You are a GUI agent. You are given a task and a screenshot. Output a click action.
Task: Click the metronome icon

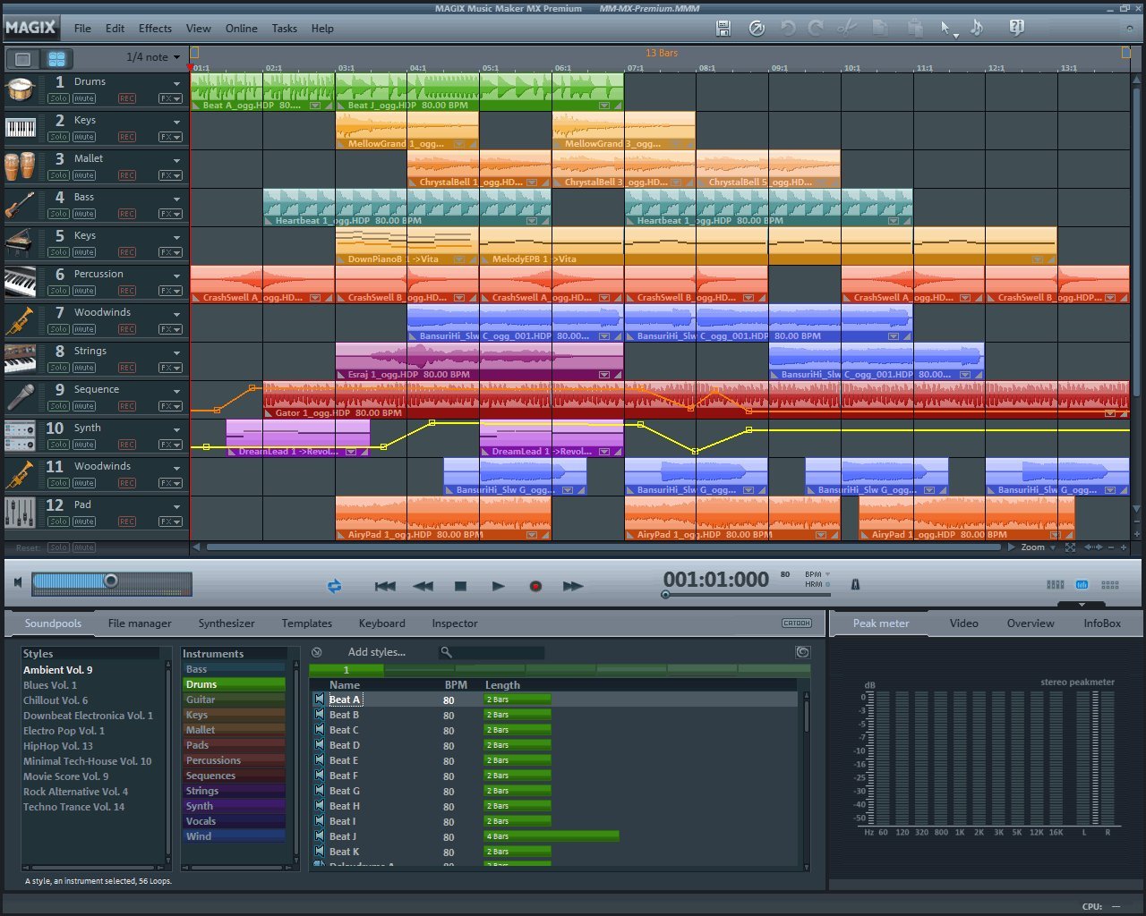click(x=855, y=584)
